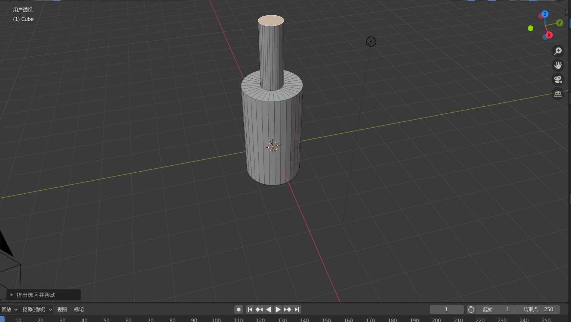Click the 用户透视 view label
Image resolution: width=571 pixels, height=322 pixels.
coord(23,10)
